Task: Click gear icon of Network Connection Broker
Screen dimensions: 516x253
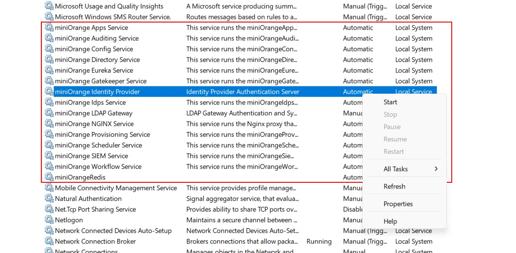Action: [49, 241]
